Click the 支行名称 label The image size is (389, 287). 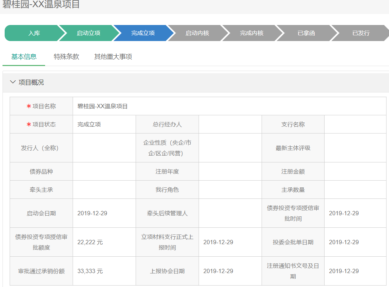[x=293, y=124]
